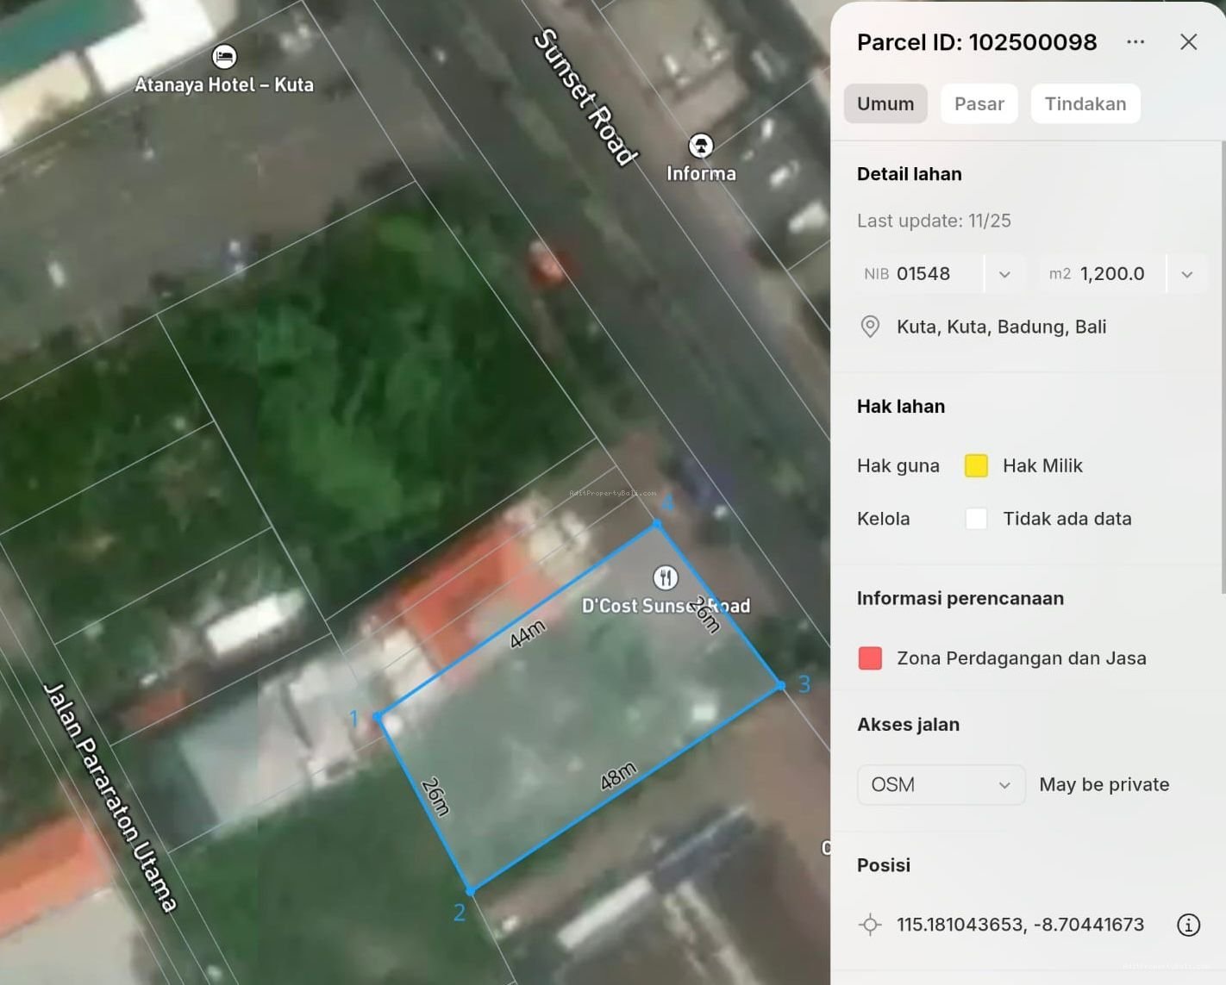Click the red Zona Perdagangan swatch
1226x985 pixels.
pyautogui.click(x=870, y=658)
